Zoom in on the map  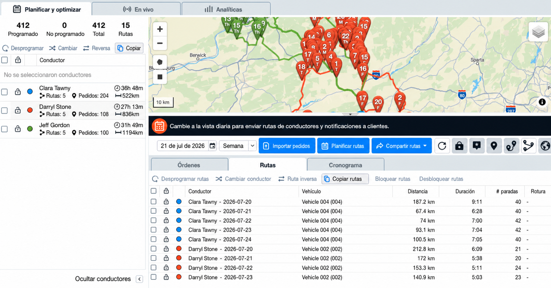[160, 29]
